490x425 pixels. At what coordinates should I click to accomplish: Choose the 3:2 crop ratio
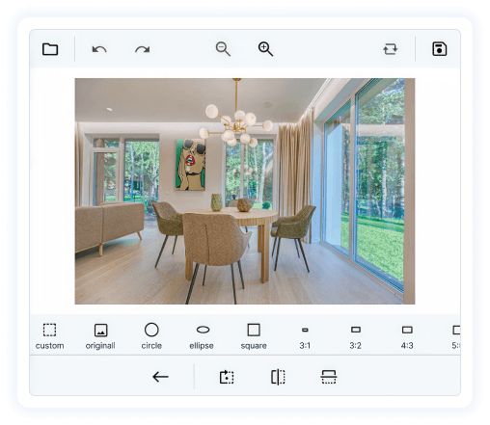[355, 336]
